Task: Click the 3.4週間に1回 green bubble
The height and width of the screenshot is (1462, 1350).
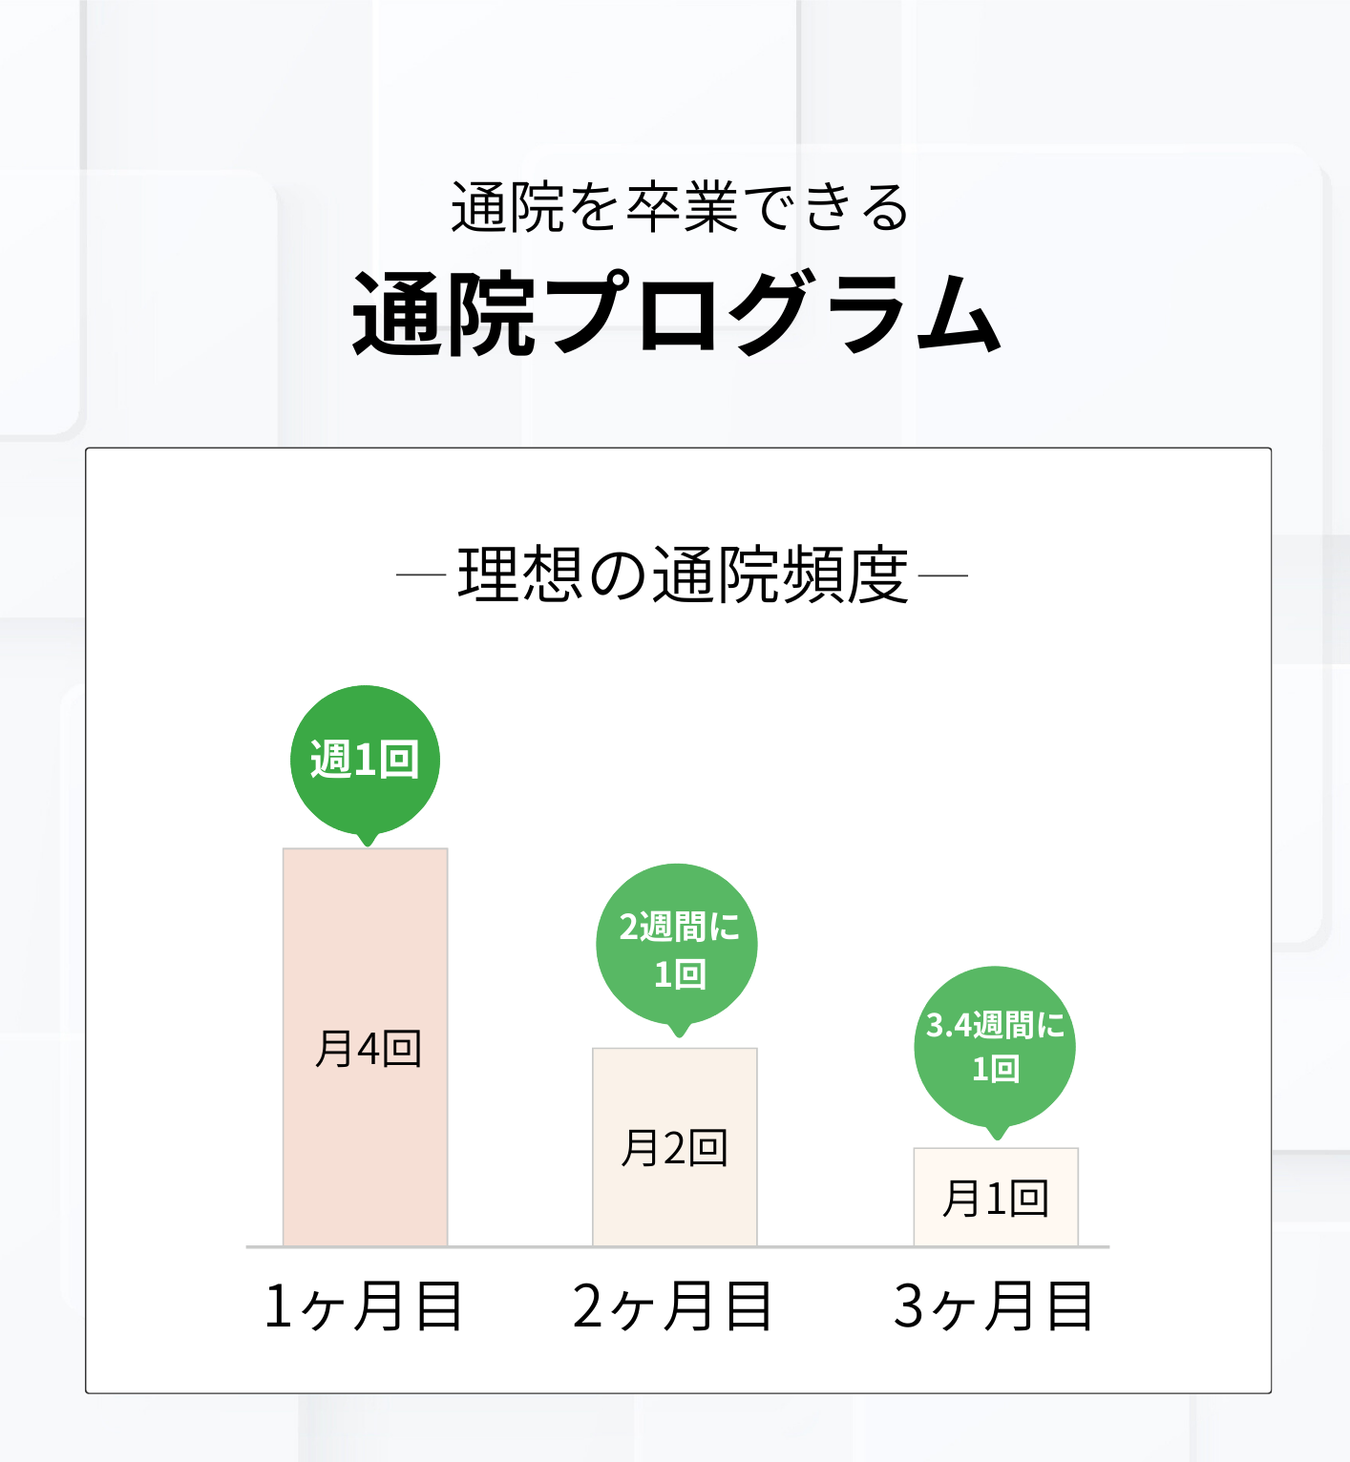Action: point(995,1046)
